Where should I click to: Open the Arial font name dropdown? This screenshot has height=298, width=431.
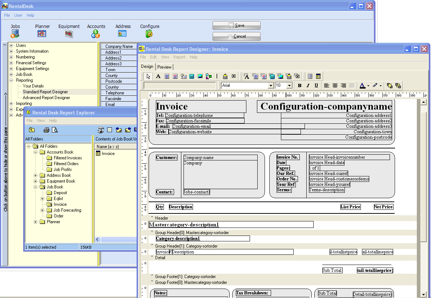270,86
